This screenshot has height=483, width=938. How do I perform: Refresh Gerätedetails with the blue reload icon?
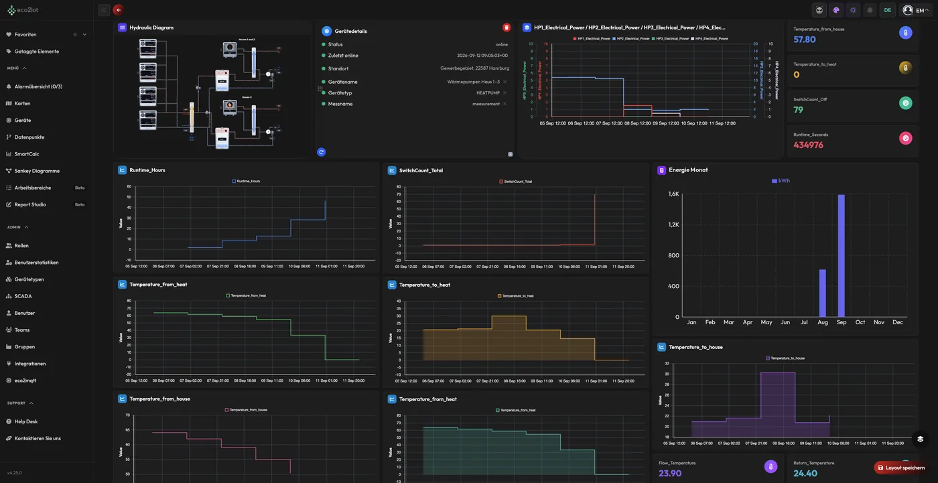[x=322, y=152]
